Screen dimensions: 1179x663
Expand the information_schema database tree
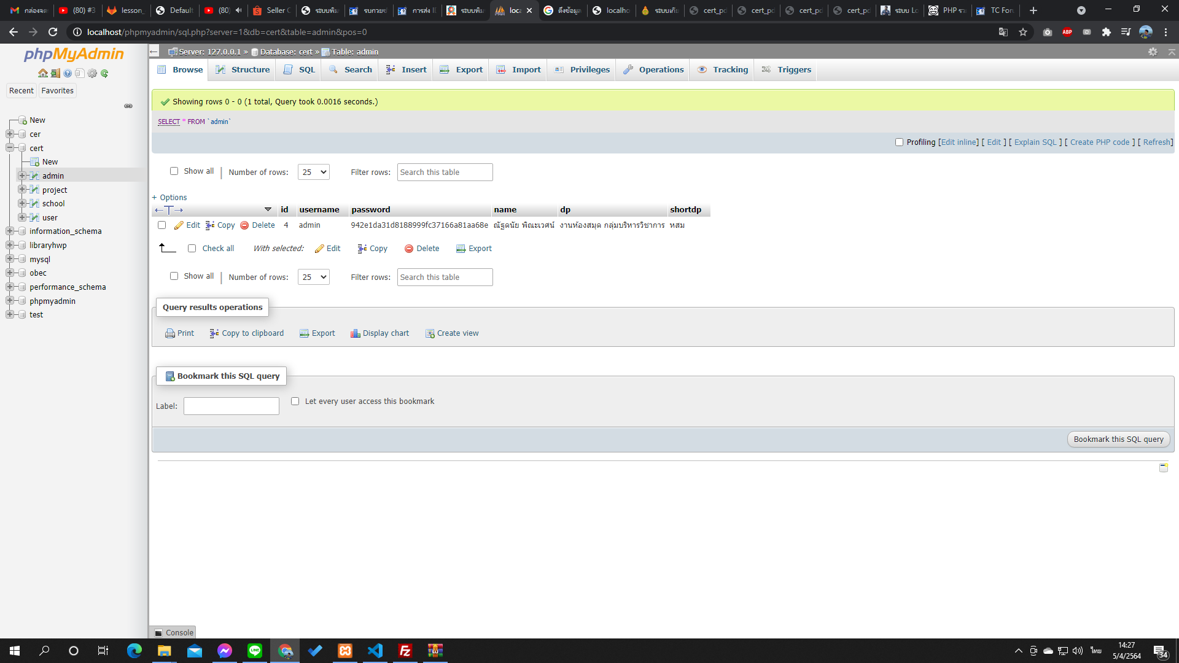point(10,231)
